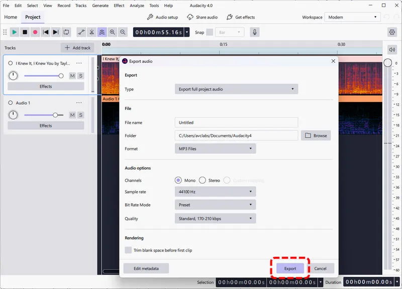Solo the I Knew It track

tap(81, 76)
